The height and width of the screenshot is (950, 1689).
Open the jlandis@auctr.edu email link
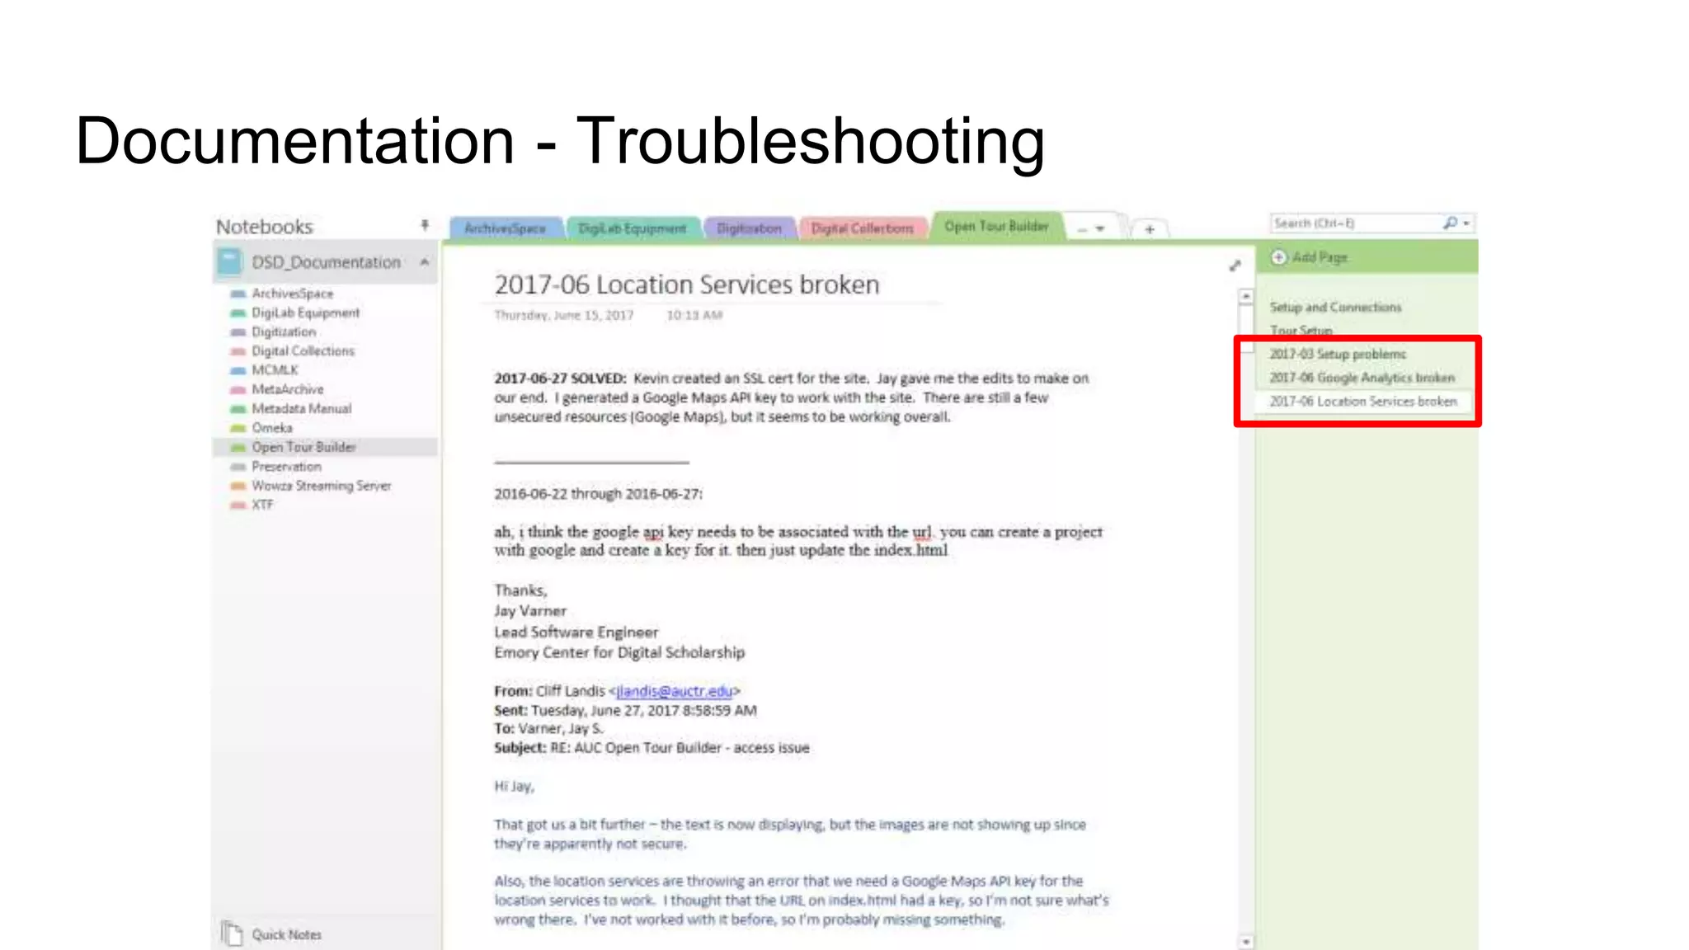point(674,691)
